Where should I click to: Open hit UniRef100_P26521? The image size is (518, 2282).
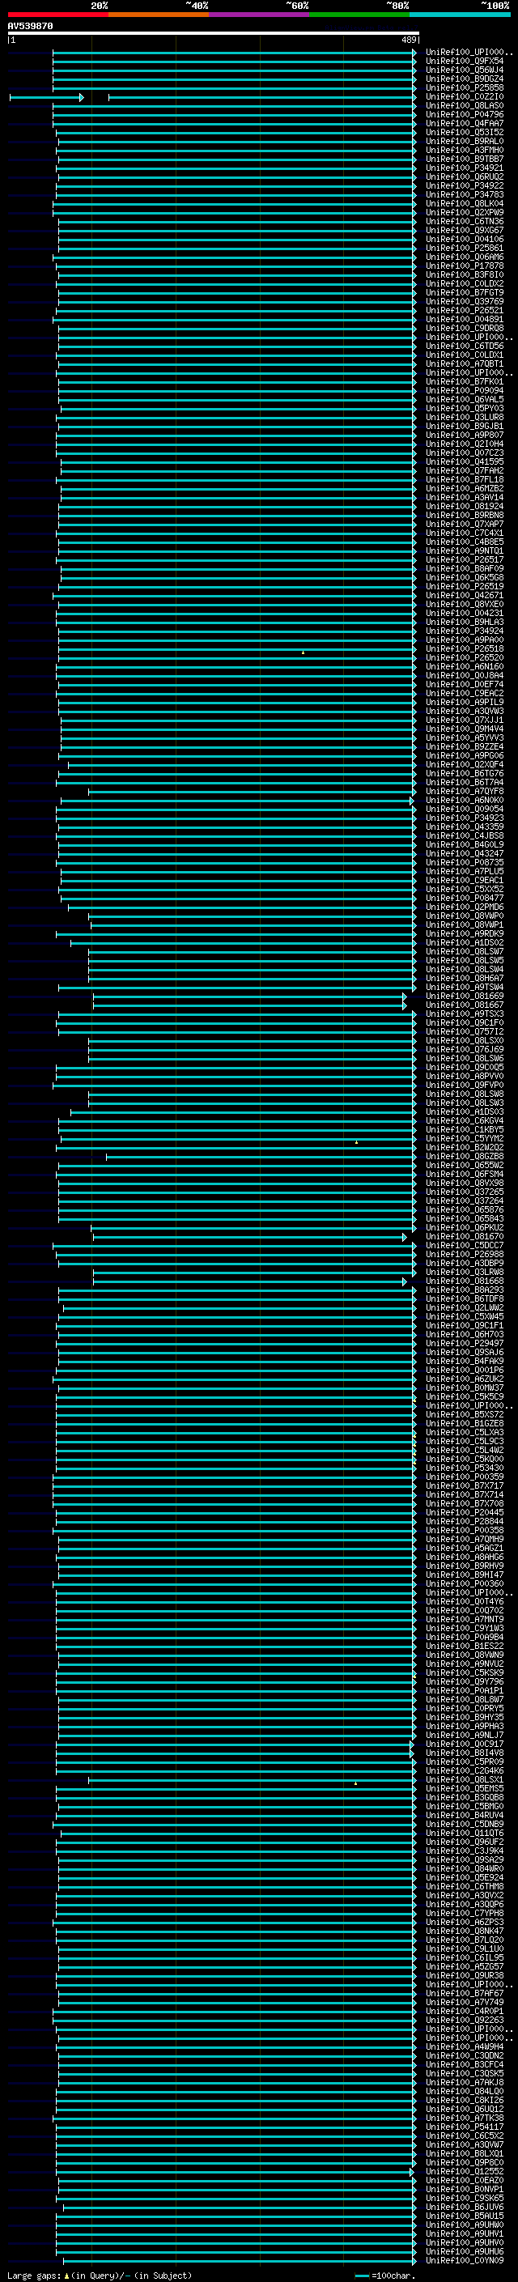[x=464, y=310]
